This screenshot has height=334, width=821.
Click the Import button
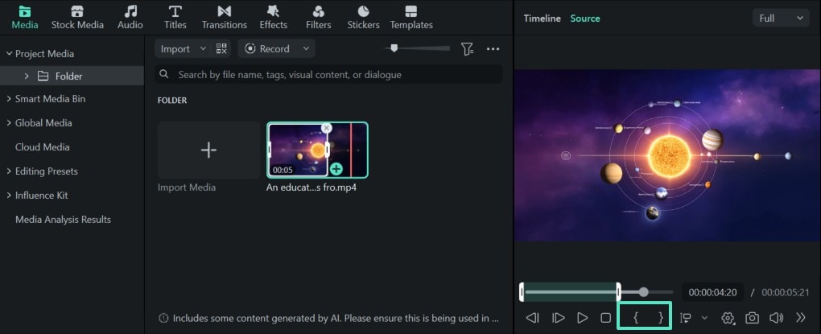tap(175, 48)
